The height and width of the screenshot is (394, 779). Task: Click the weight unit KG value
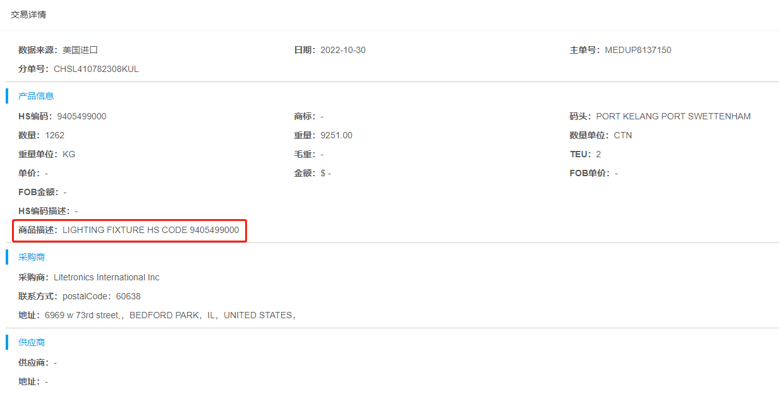(69, 154)
